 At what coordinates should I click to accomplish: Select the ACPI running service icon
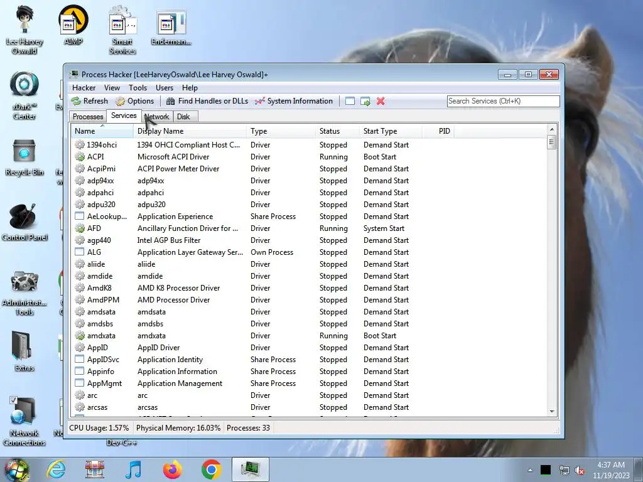click(x=80, y=156)
